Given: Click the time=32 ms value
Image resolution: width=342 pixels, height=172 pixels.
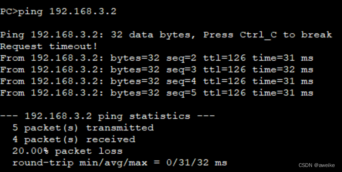Looking at the screenshot, I should pyautogui.click(x=283, y=70).
